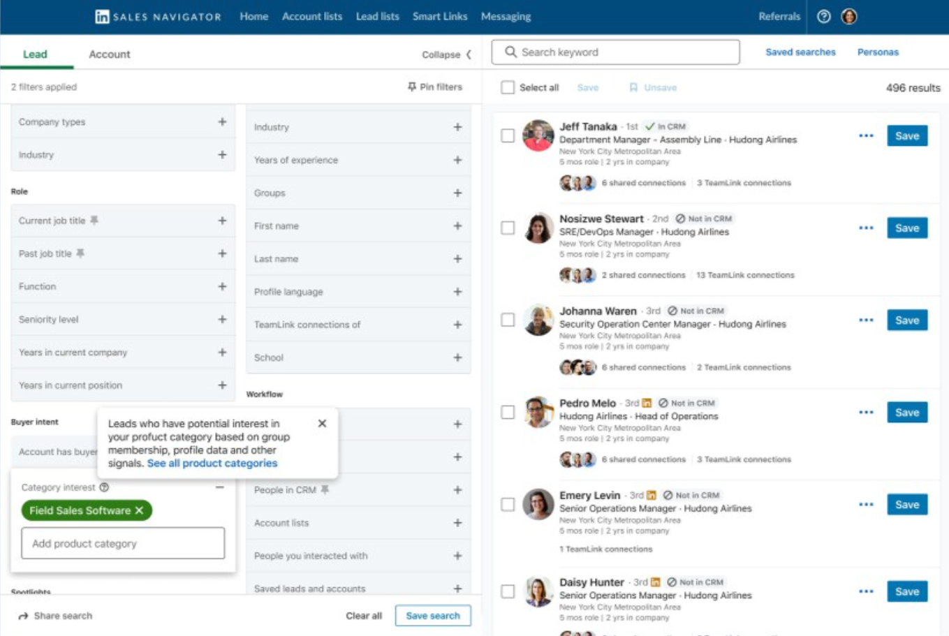949x636 pixels.
Task: Click Daisy Hunter's LinkedIn premium badge
Action: click(x=655, y=582)
